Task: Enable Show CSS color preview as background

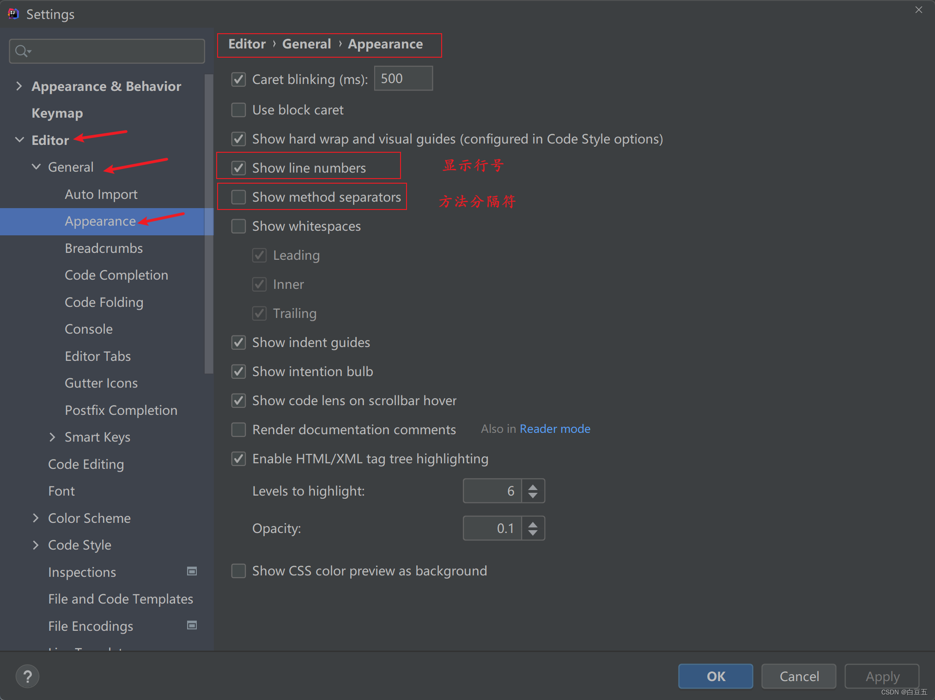Action: click(238, 571)
